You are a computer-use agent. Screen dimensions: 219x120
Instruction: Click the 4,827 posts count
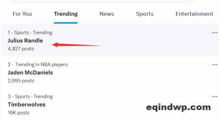[x=21, y=49]
